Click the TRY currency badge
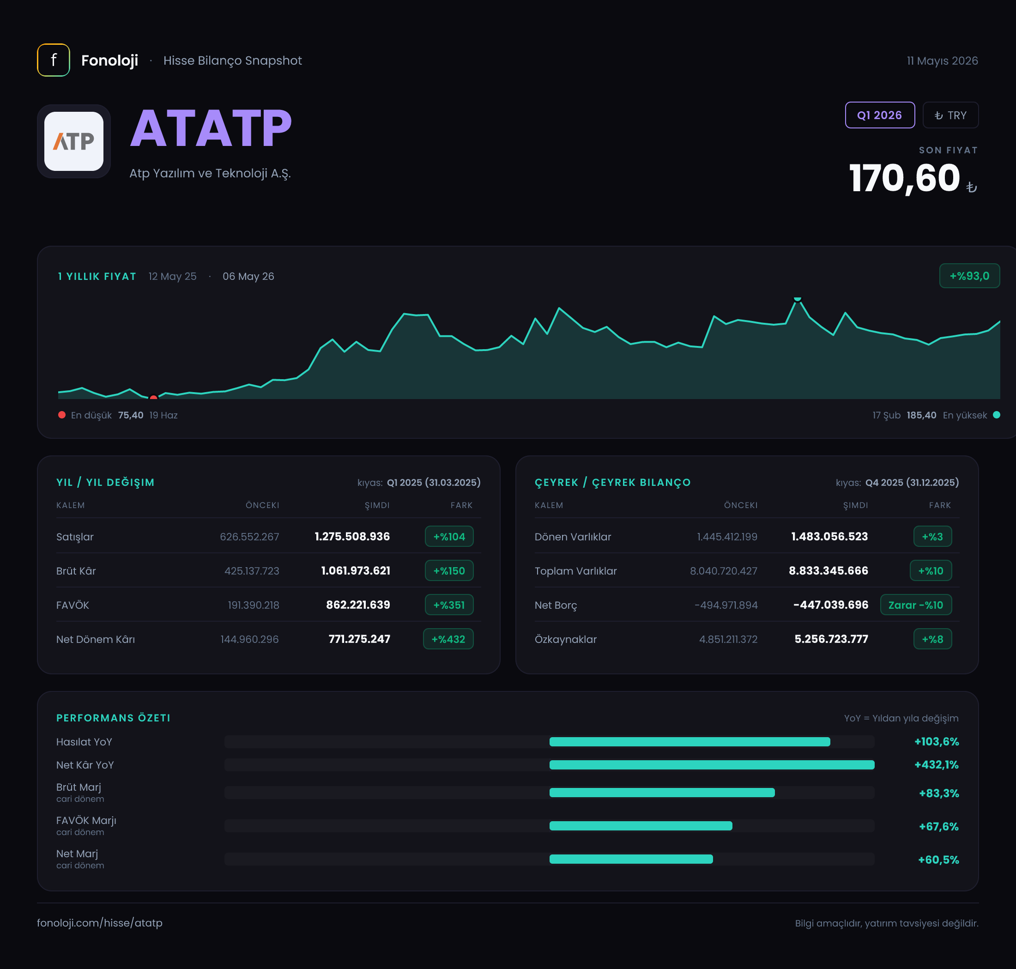Viewport: 1016px width, 969px height. [950, 115]
